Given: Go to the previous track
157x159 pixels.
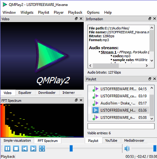Looking at the screenshot, I should [25, 149].
